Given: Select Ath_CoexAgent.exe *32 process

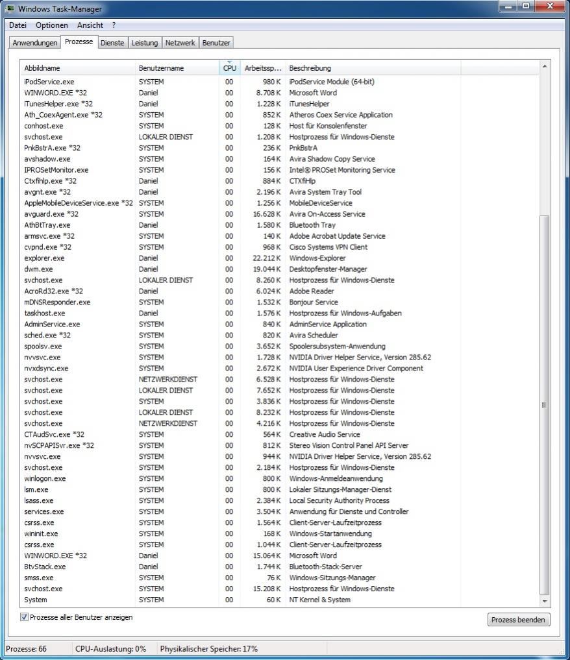Looking at the screenshot, I should tap(280, 114).
